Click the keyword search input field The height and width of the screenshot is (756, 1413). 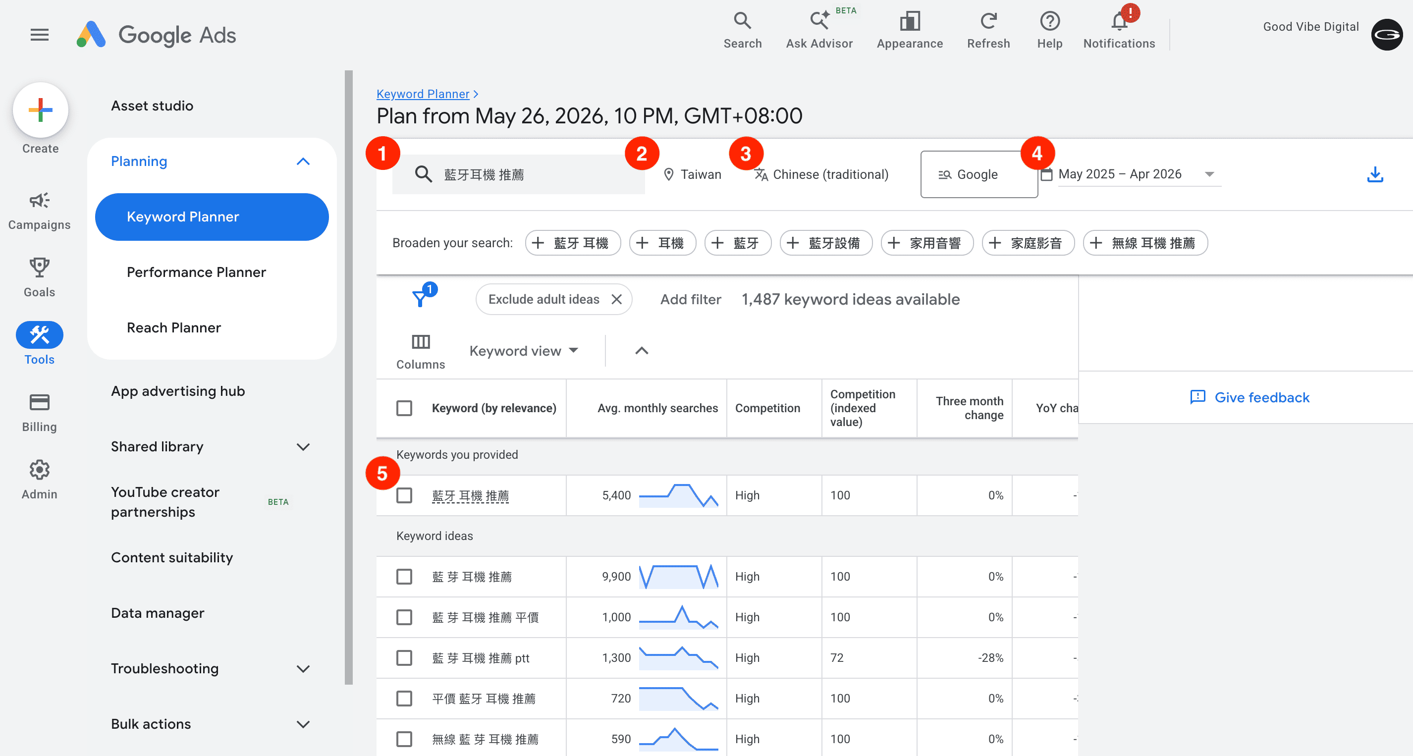click(x=518, y=174)
